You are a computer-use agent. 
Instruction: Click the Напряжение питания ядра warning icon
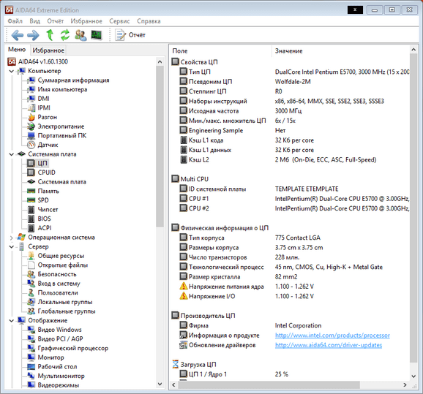point(184,287)
